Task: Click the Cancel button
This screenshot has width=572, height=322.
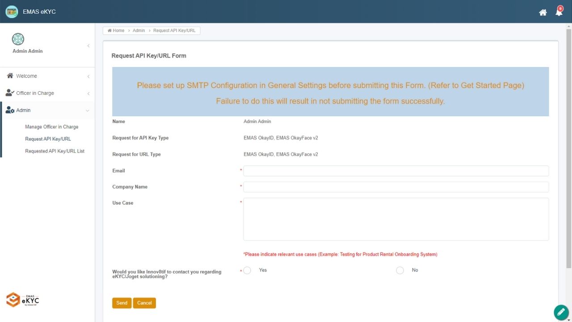Action: coord(144,303)
